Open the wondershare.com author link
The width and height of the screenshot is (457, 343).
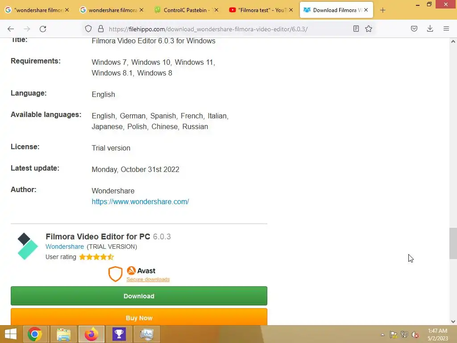[x=140, y=201]
